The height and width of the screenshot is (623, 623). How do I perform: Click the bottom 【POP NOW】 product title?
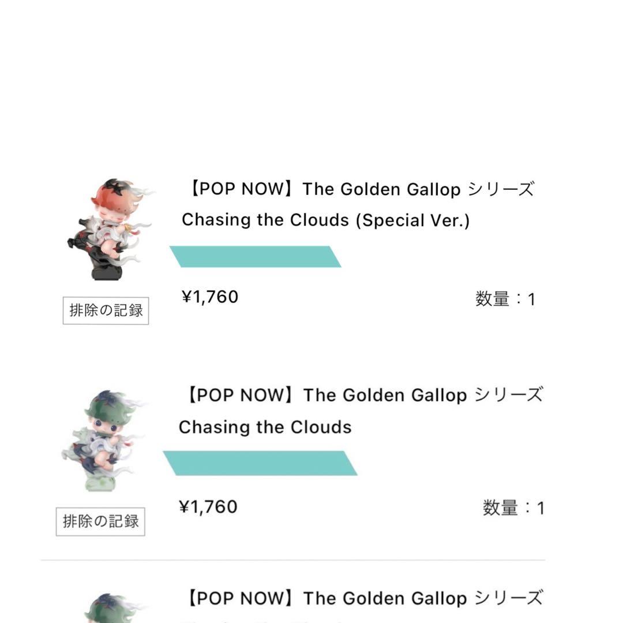362,598
